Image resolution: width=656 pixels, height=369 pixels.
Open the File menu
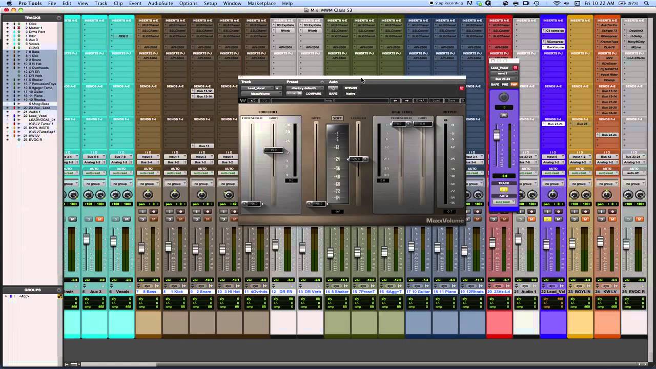tap(52, 3)
